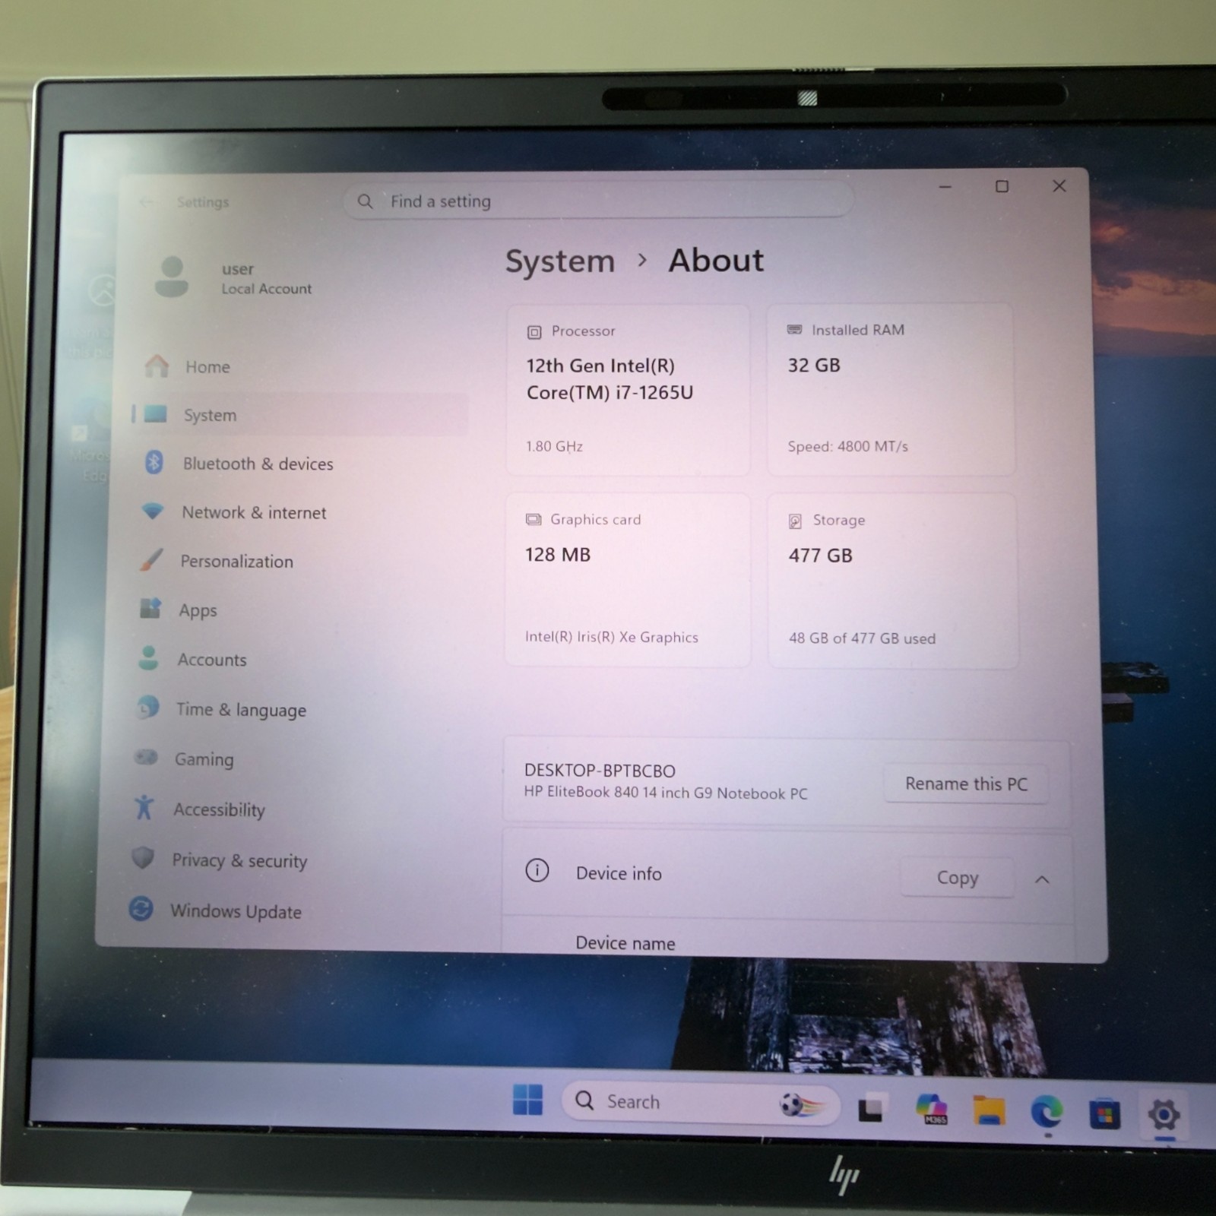Click the DESKTOP-BPTBCBO device name

[x=600, y=771]
